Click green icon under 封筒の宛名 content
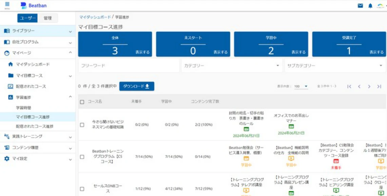The image size is (387, 196). pos(246,129)
